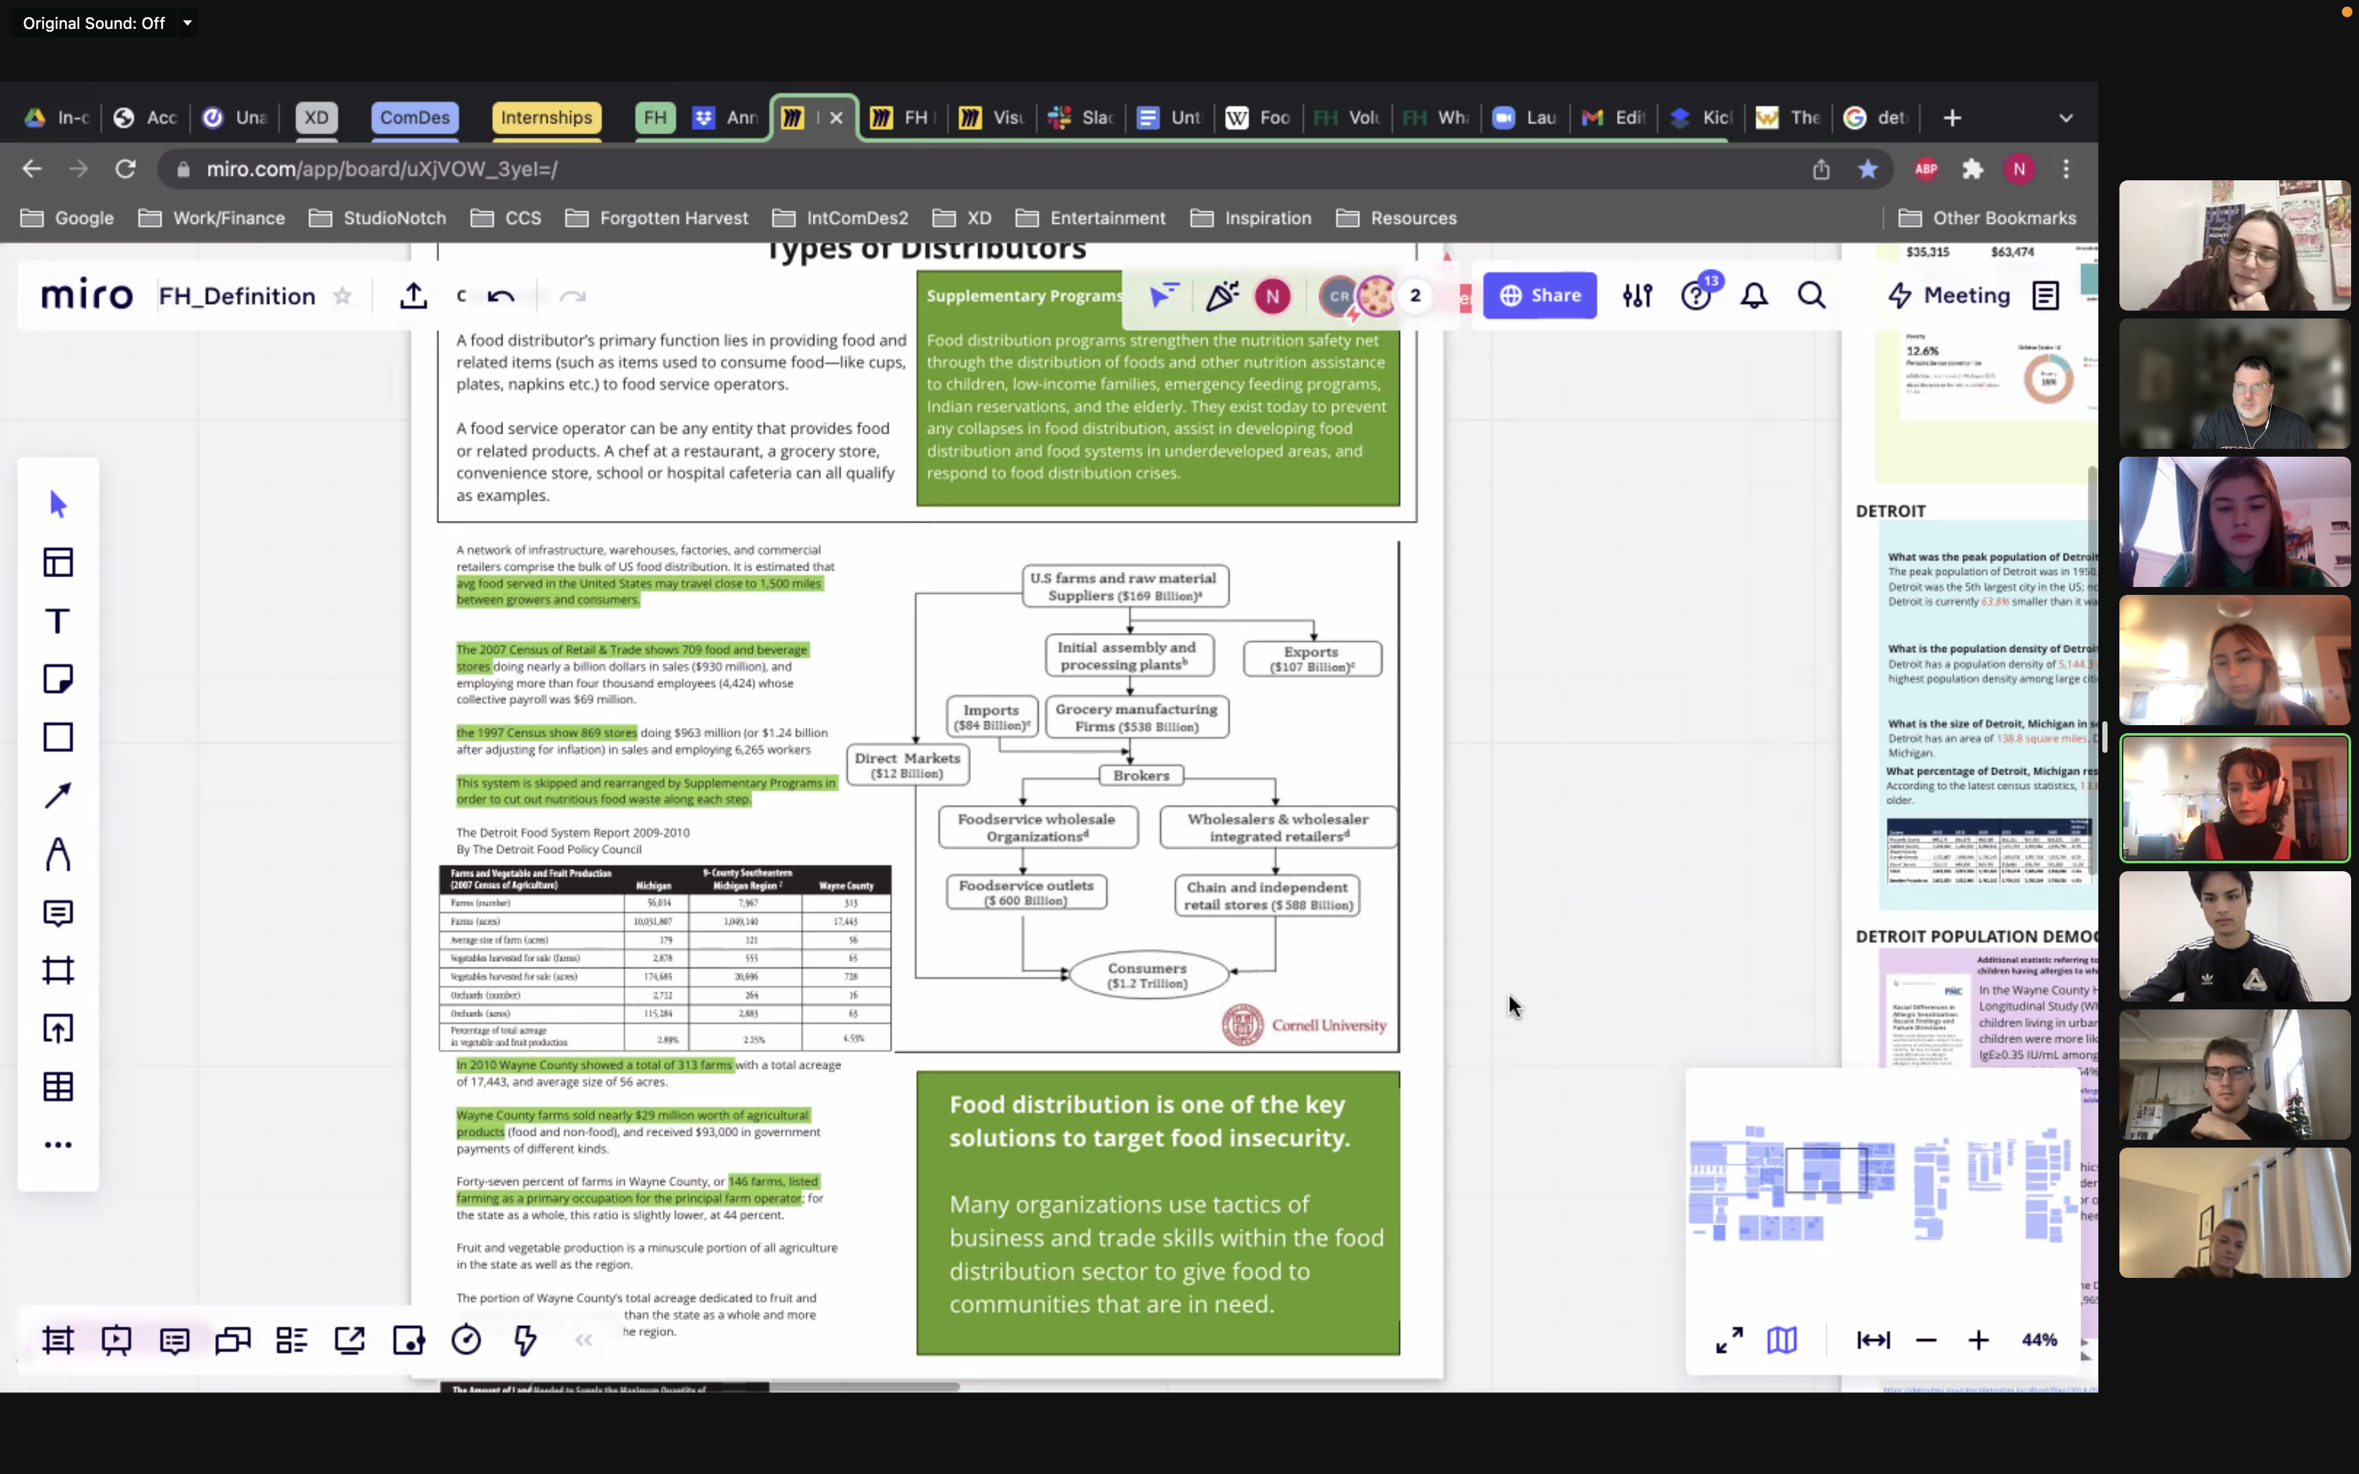This screenshot has height=1474, width=2359.
Task: Star the FH_Definition board
Action: tap(342, 295)
